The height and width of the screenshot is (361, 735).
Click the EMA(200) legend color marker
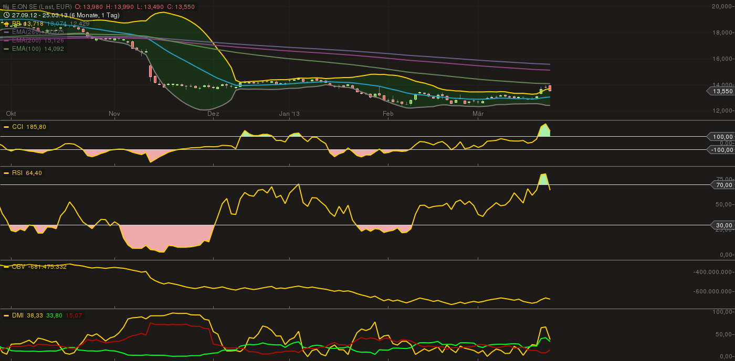6,40
